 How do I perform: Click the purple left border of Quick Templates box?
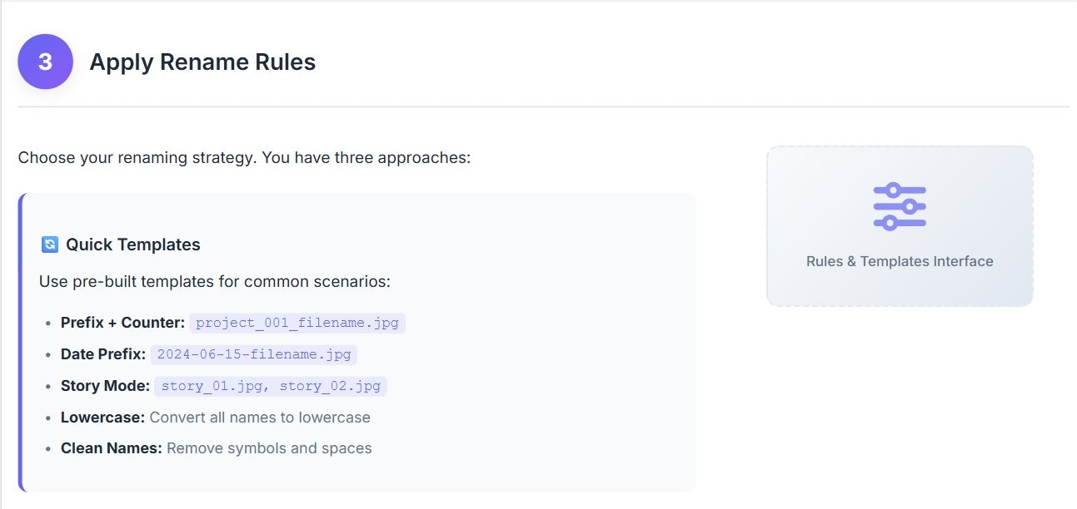point(21,343)
